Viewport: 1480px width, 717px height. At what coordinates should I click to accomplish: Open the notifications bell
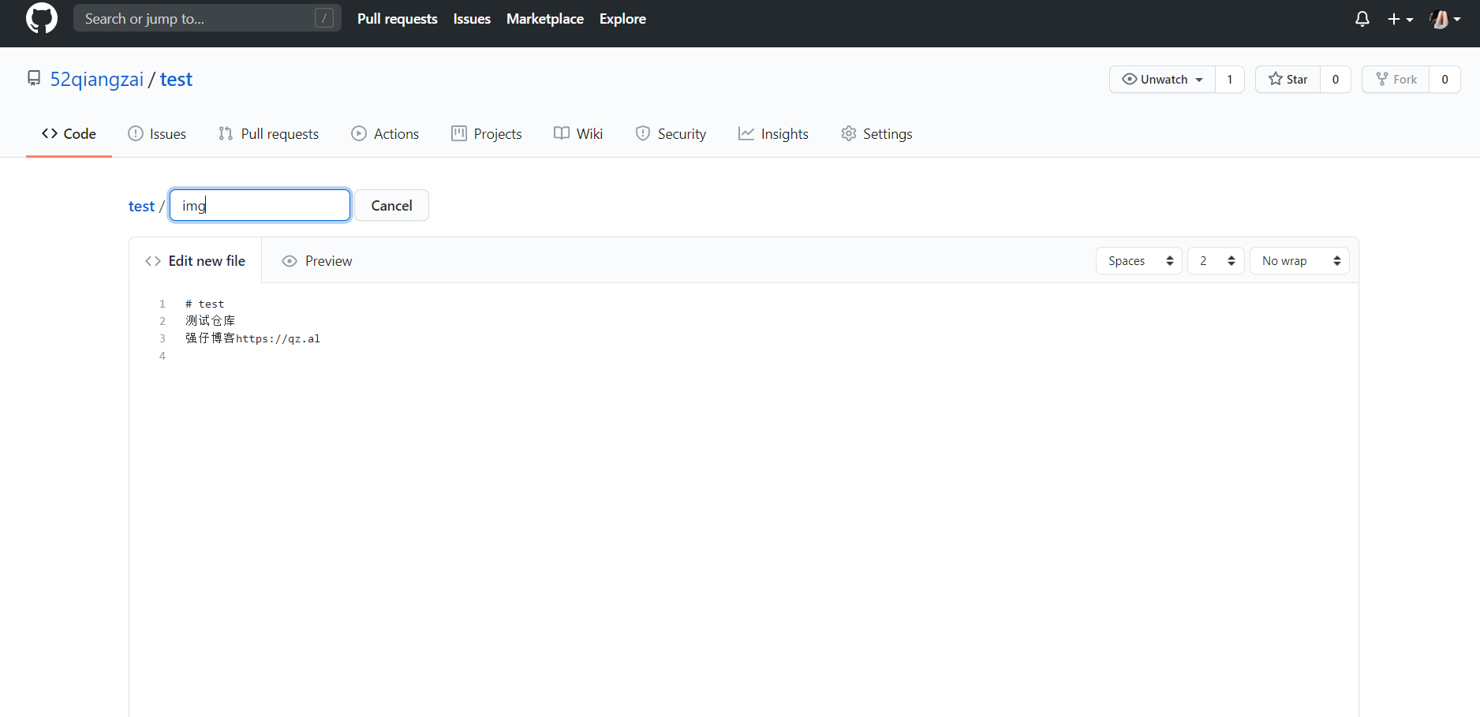tap(1362, 19)
